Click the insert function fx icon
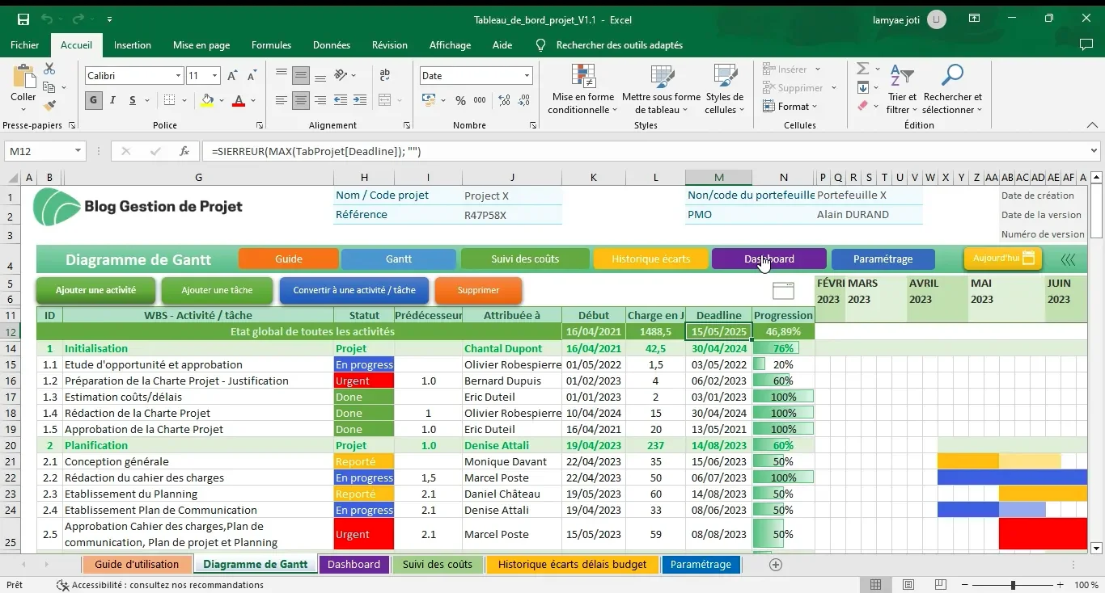 coord(184,151)
